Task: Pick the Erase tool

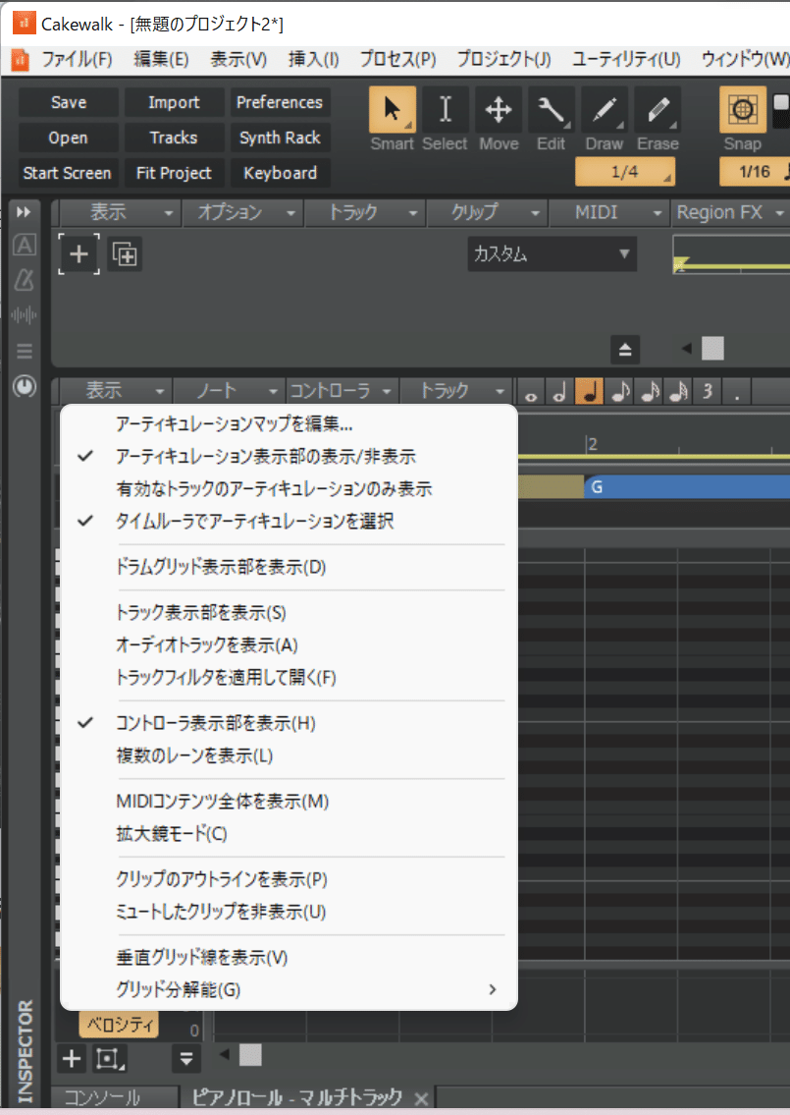Action: click(x=657, y=109)
